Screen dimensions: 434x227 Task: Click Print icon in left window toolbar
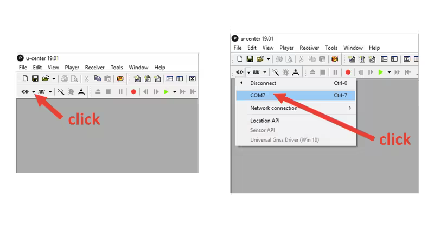(x=64, y=78)
